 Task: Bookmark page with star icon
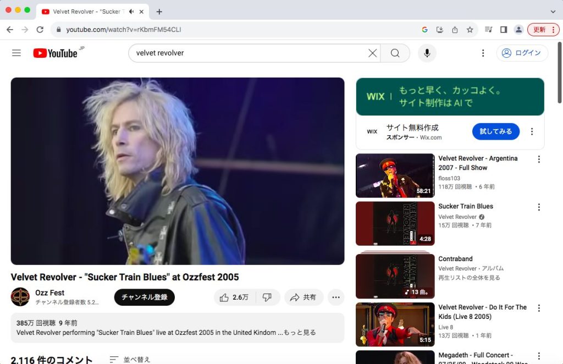click(x=470, y=30)
